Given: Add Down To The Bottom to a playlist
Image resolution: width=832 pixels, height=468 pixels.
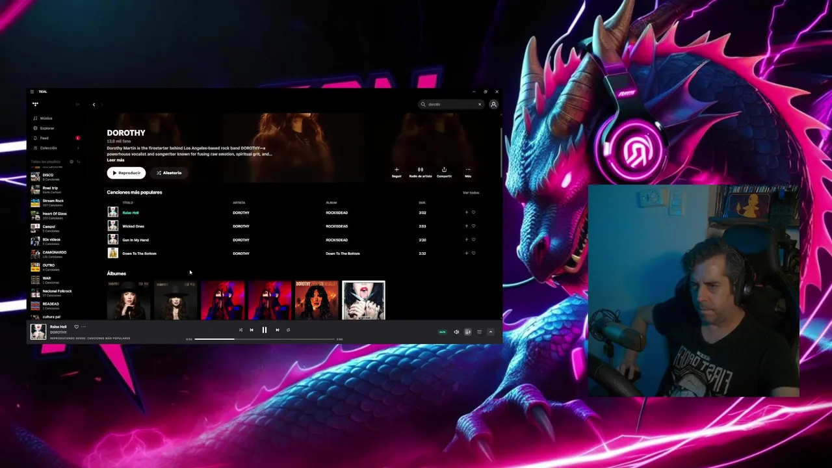Looking at the screenshot, I should 466,253.
